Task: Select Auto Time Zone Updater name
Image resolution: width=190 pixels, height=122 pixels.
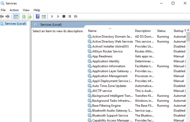Action: (x=109, y=86)
